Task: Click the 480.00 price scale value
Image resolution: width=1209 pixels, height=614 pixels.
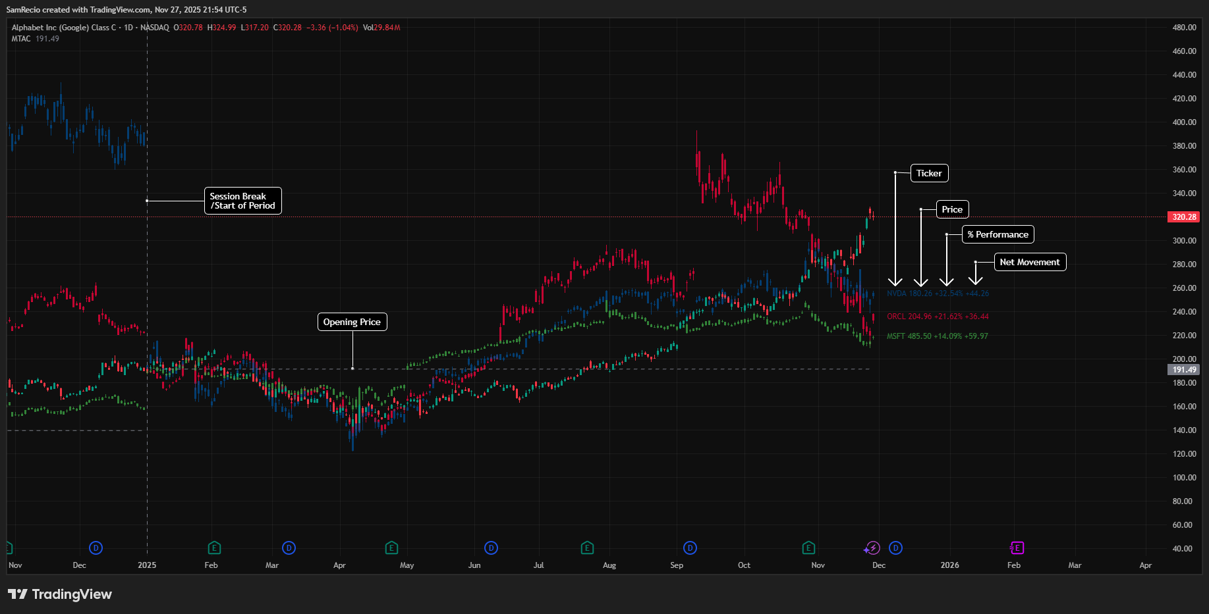Action: tap(1184, 28)
